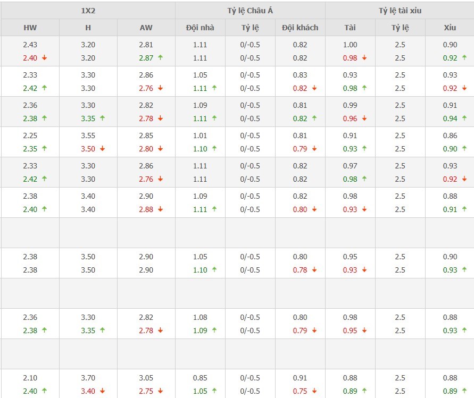Click the green up arrow beside HW 2.35
Image resolution: width=474 pixels, height=398 pixels.
(x=44, y=149)
